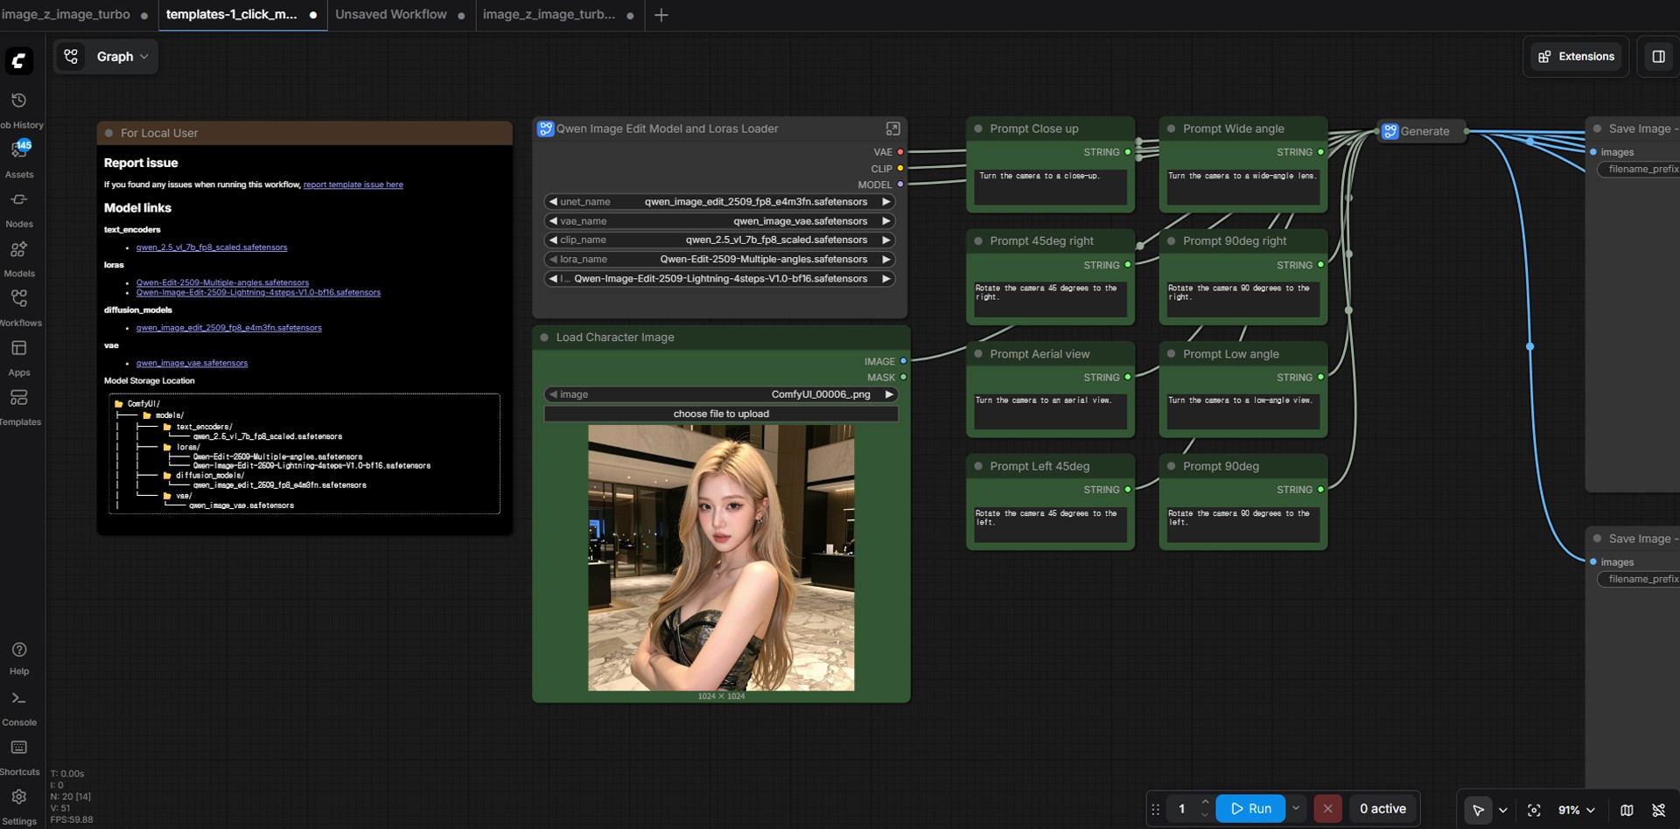Open the qwen_image_vae.safetensors link
The image size is (1680, 829).
coord(192,363)
